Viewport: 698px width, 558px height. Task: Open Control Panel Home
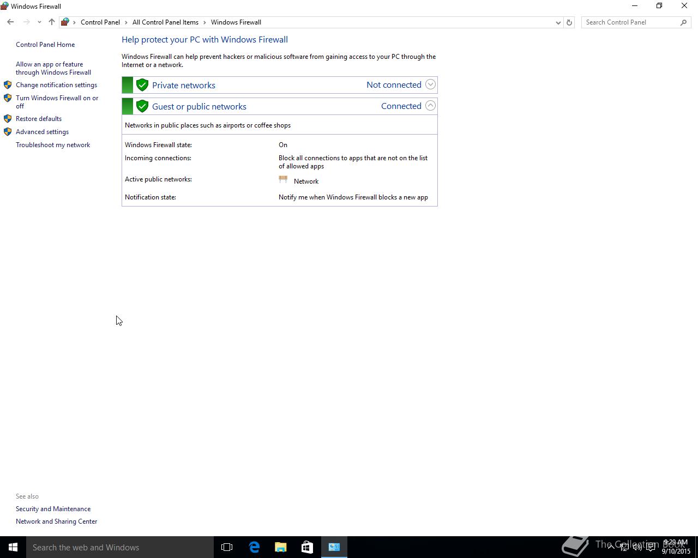click(45, 45)
